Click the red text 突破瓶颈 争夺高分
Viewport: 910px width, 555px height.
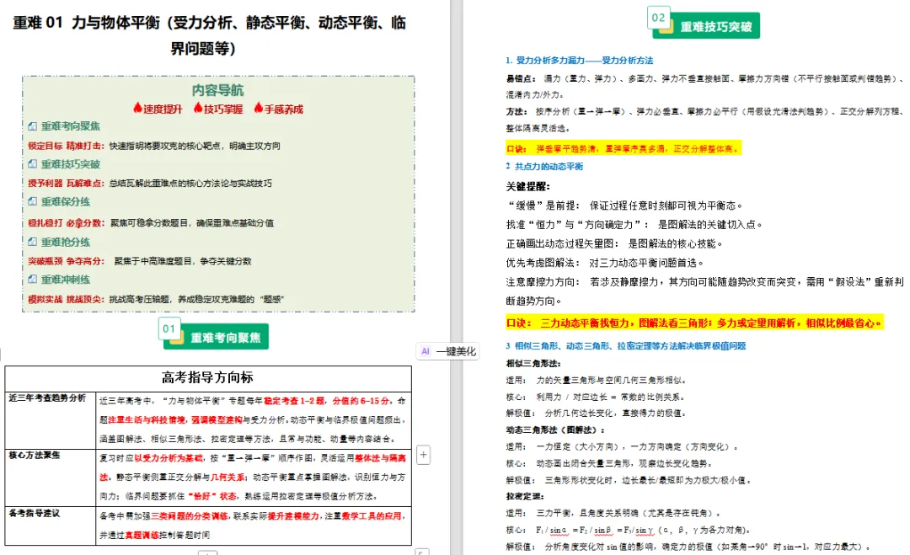[x=67, y=262]
